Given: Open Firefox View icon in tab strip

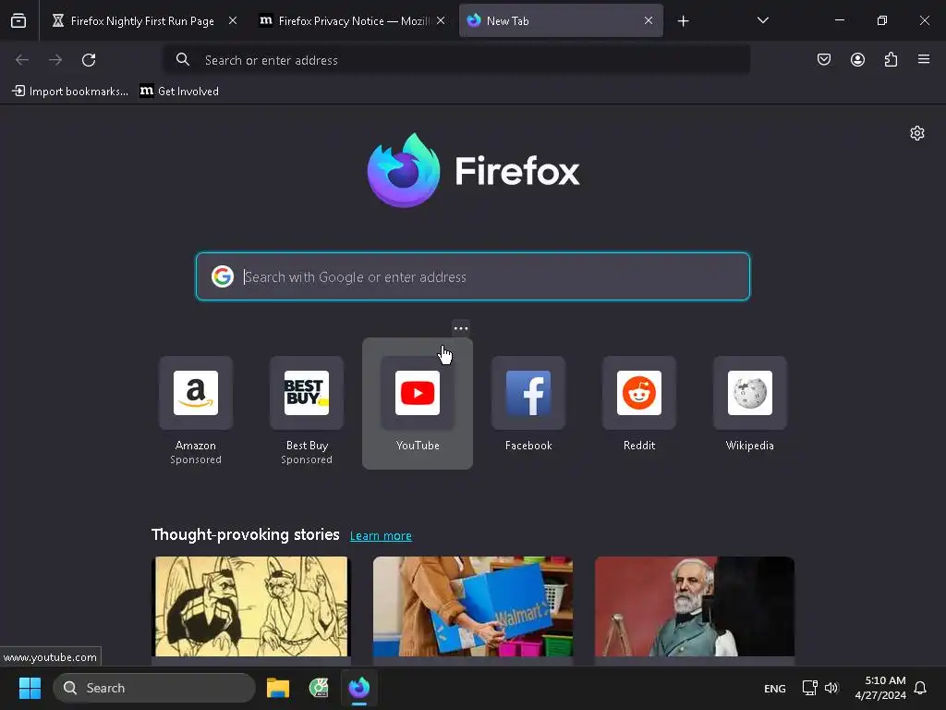Looking at the screenshot, I should 18,20.
